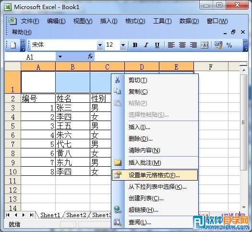
Task: Open the 插入(I) menu in menu bar
Action: 109,21
